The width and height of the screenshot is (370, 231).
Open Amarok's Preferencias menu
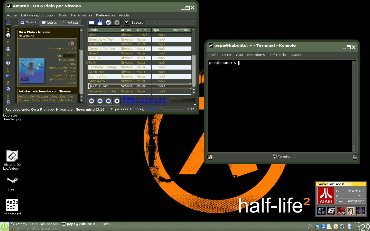point(105,15)
